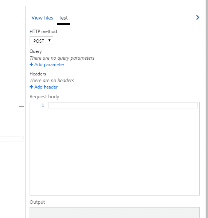Image resolution: width=208 pixels, height=218 pixels.
Task: Click the Add parameter link
Action: (49, 65)
